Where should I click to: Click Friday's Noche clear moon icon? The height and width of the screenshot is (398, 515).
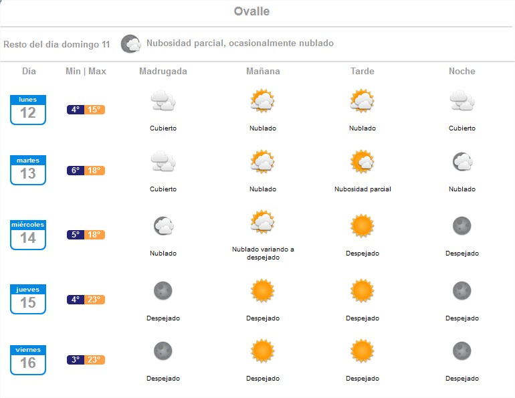point(461,351)
